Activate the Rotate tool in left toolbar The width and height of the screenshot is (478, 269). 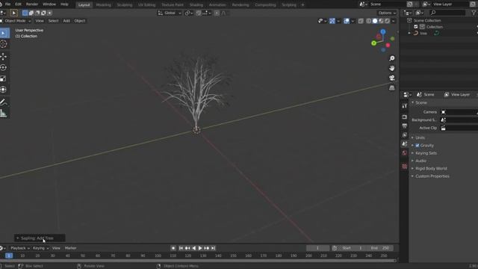click(4, 67)
